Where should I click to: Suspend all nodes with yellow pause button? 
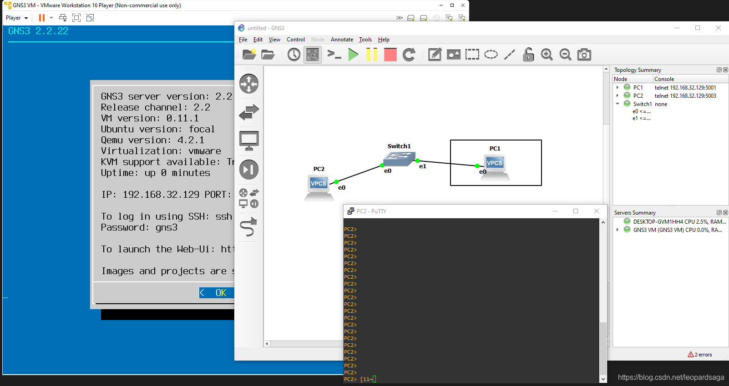[x=372, y=55]
